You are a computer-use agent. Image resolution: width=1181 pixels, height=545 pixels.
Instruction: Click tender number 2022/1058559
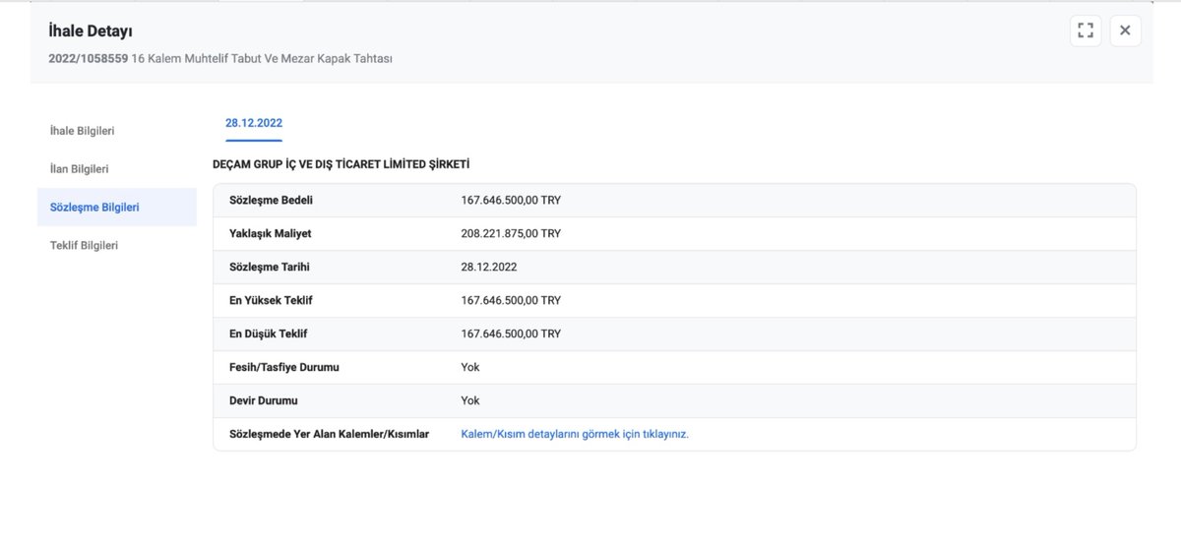(x=88, y=58)
